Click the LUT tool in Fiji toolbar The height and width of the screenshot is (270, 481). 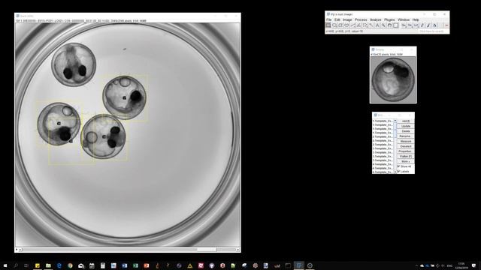click(416, 25)
